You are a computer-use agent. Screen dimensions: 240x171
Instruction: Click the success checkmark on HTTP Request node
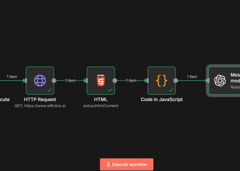[49, 90]
